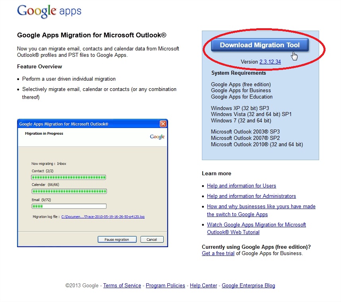
Task: Open Help and information for Users
Action: (x=241, y=186)
